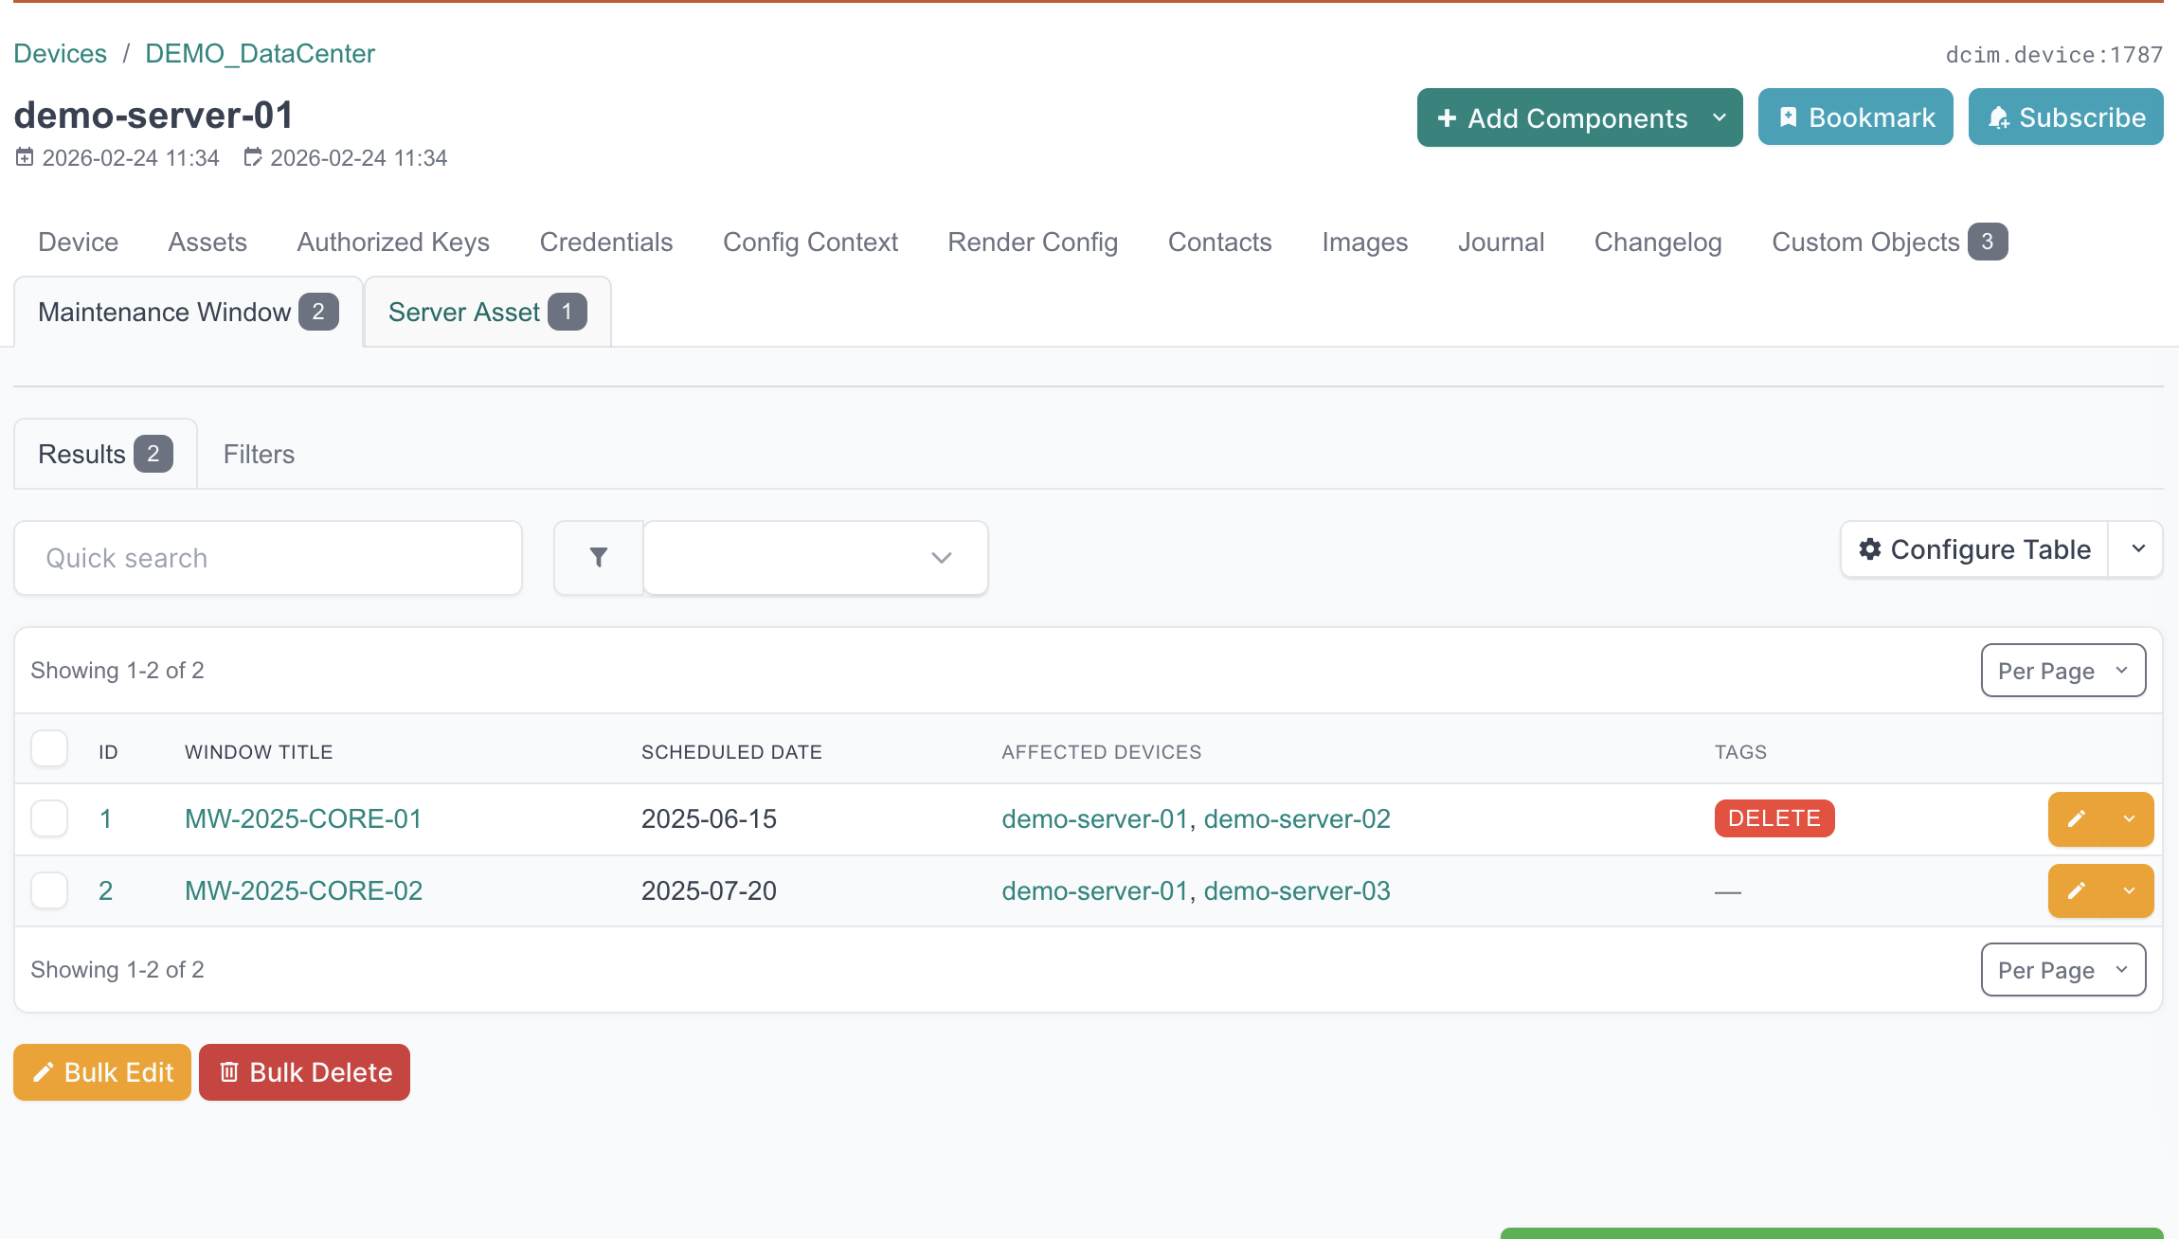Click the filter funnel icon
2179x1239 pixels.
click(598, 558)
